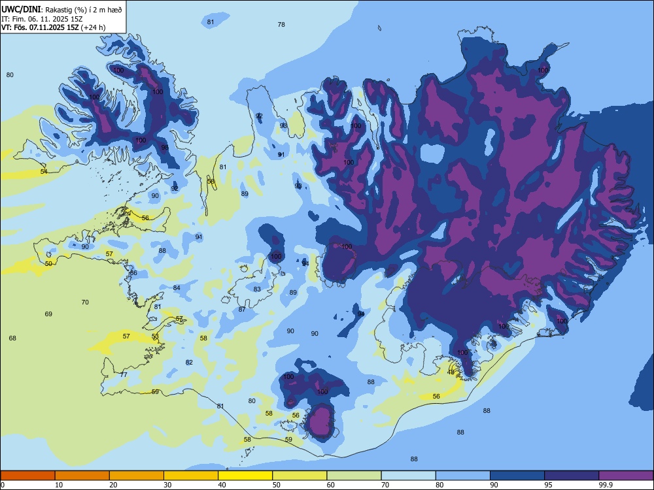Click the light blue 80–90 legend swatch
Screen dimensions: 654x490
(x=463, y=476)
